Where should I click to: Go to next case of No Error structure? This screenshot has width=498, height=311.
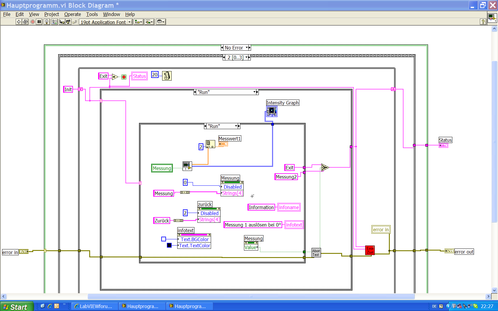point(250,48)
